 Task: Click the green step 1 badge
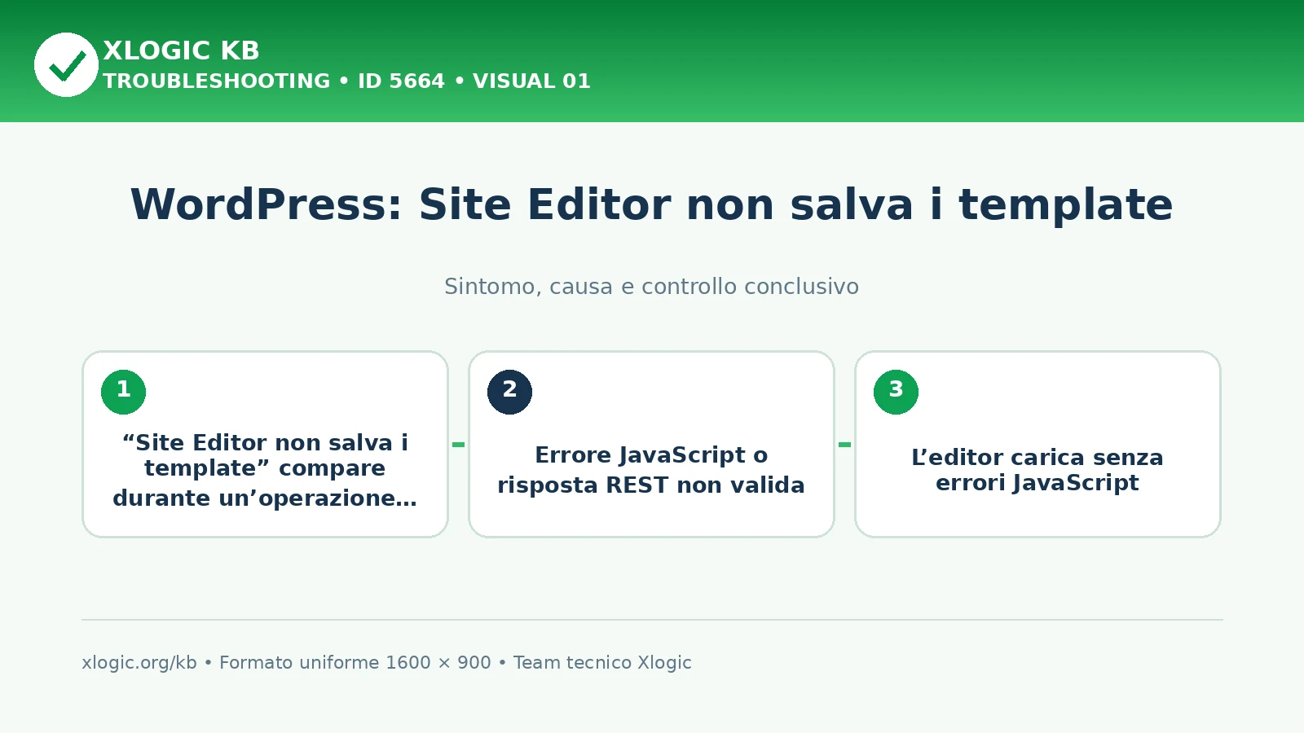(123, 392)
